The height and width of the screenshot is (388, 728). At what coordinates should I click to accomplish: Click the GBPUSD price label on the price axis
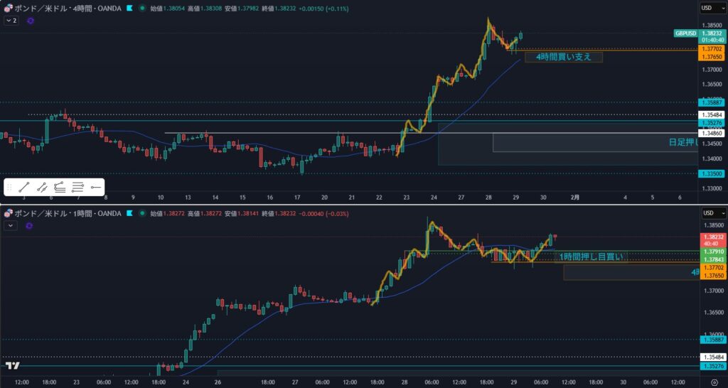[685, 33]
